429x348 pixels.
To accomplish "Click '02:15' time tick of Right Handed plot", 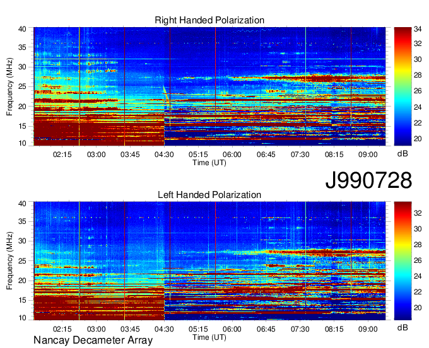I will (x=62, y=154).
